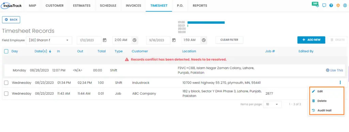Choose Edit from the row menu
This screenshot has height=132, width=349.
point(326,91)
